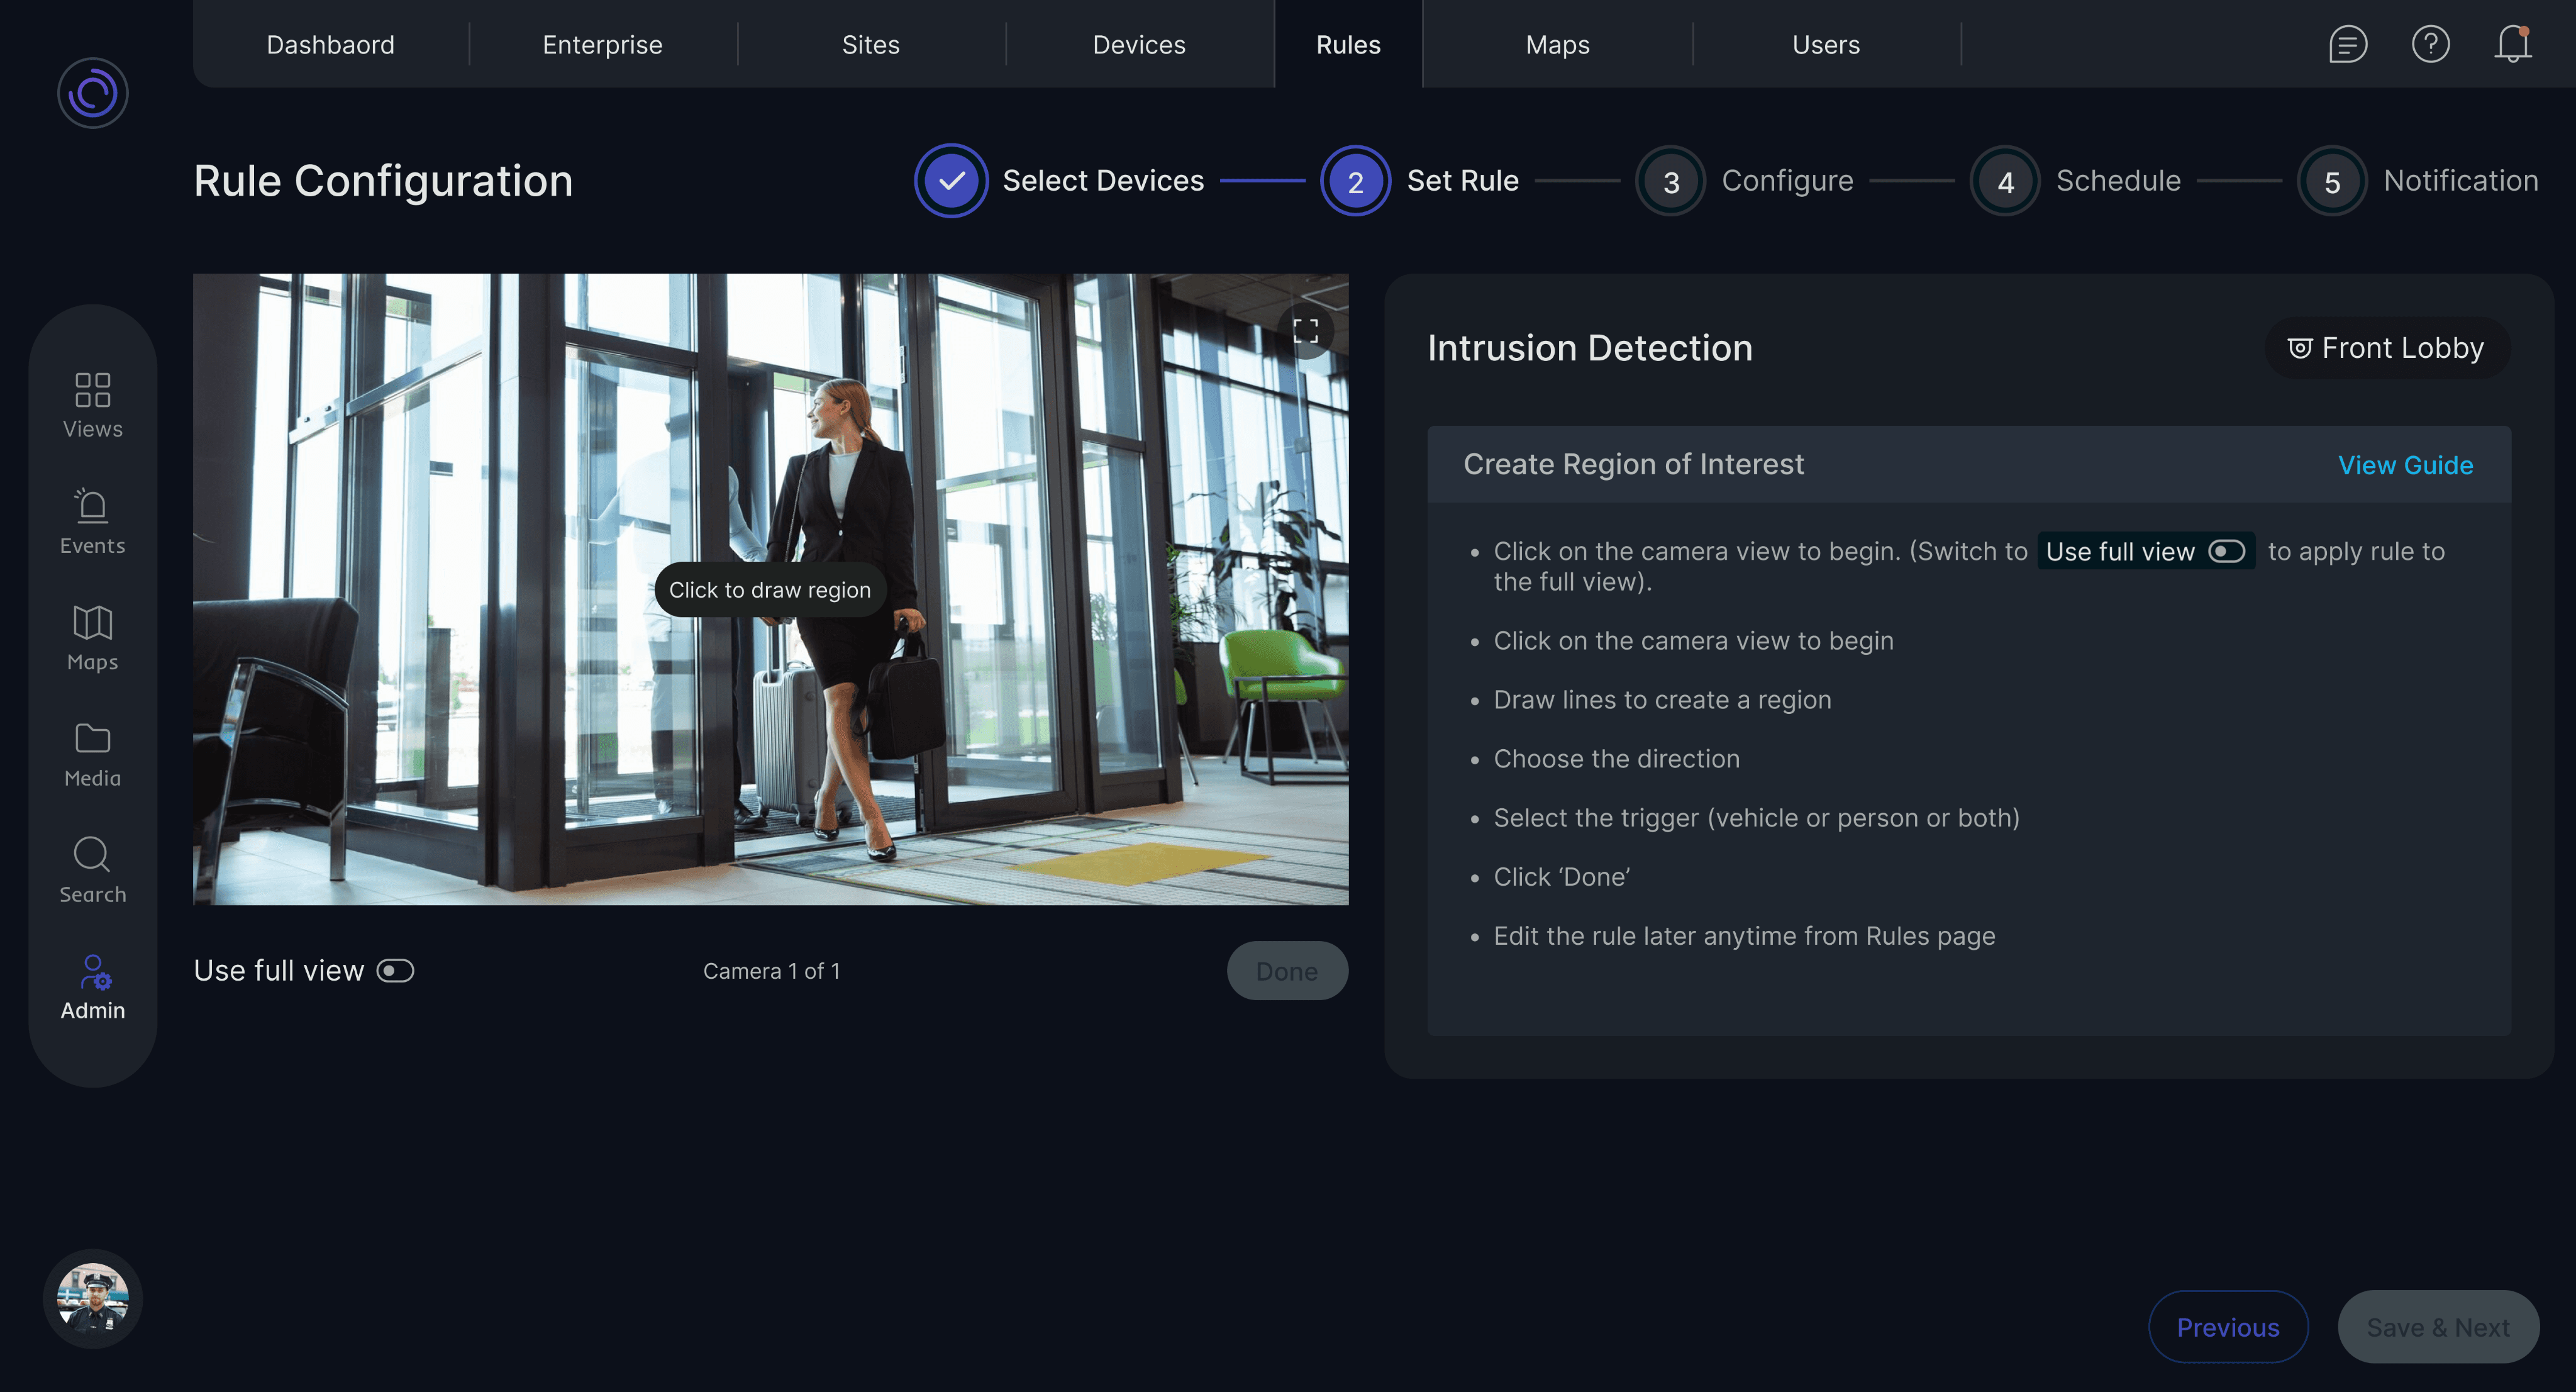
Task: Go to the completed Select Devices step
Action: point(951,181)
